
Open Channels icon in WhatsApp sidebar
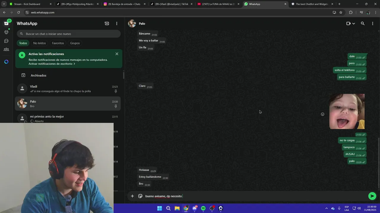[6, 41]
